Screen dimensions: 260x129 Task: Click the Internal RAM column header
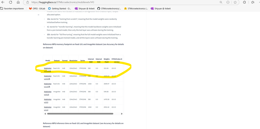tap(91, 61)
